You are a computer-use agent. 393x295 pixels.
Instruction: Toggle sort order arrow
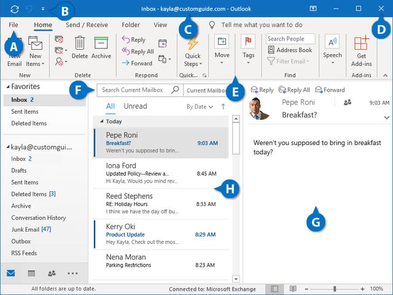tap(223, 106)
